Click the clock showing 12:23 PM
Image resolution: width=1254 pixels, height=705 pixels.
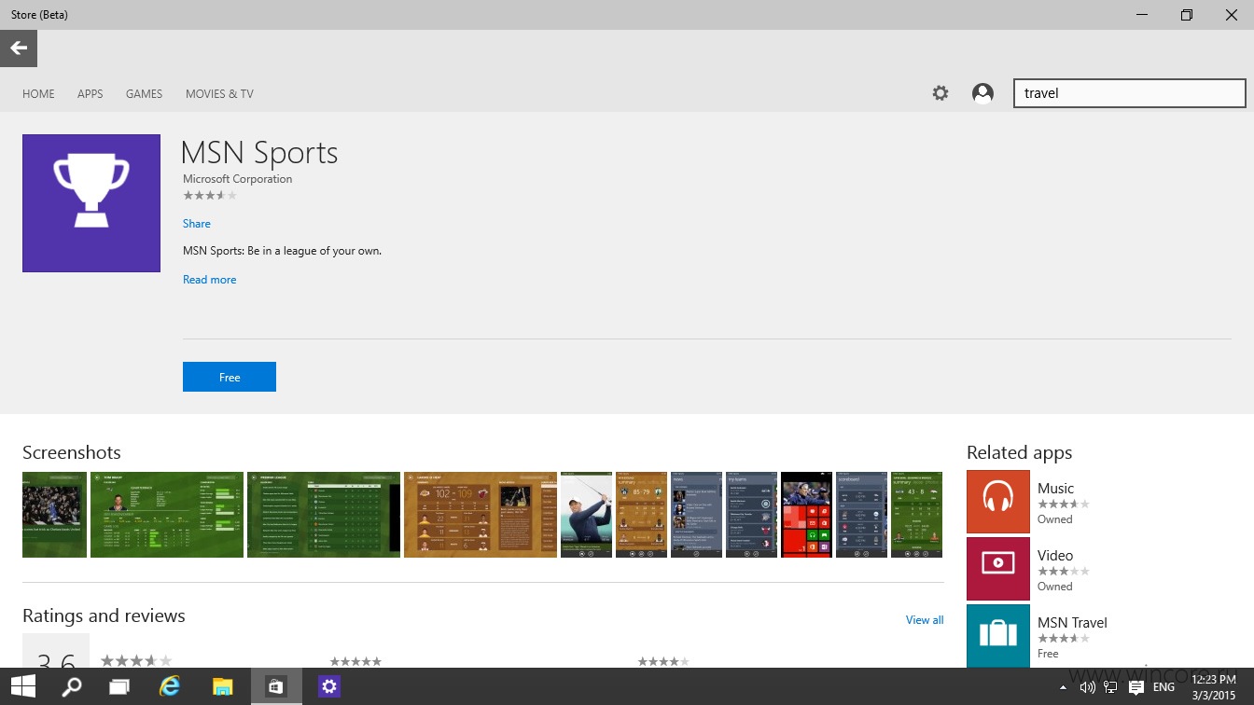tap(1214, 680)
